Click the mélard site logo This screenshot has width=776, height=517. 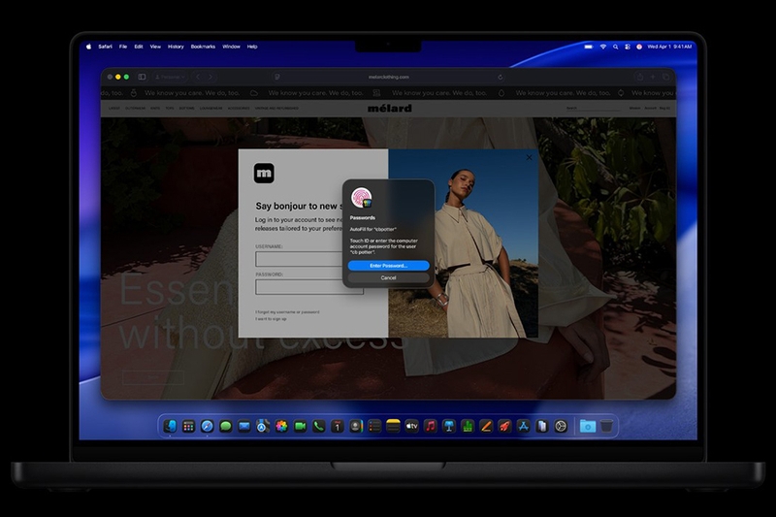390,108
